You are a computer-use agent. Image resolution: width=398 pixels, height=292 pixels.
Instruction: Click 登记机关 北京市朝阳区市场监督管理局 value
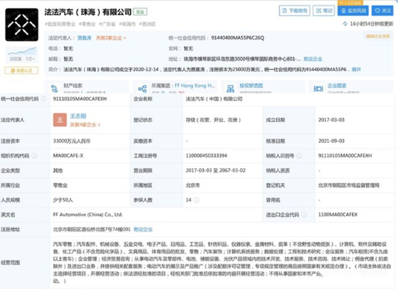[x=349, y=185]
